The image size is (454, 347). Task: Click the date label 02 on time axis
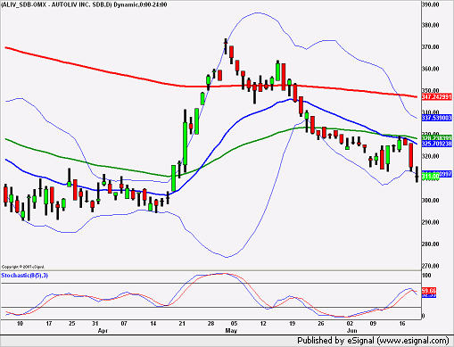click(350, 324)
